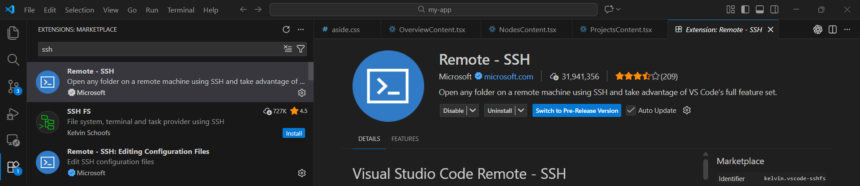Viewport: 860px width, 186px height.
Task: Open the Remote Explorer view
Action: pos(13,141)
